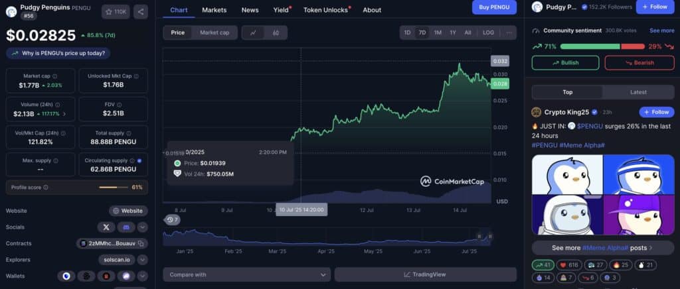Toggle chart to Price view
Image resolution: width=680 pixels, height=289 pixels.
tap(178, 33)
